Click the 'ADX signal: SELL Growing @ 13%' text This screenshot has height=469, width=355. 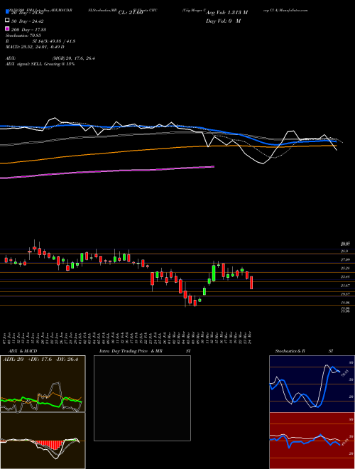tap(40, 64)
